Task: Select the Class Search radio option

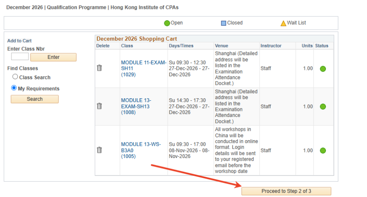Action: [15, 77]
